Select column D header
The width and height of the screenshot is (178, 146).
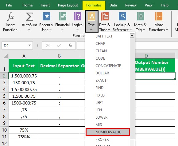pos(155,56)
